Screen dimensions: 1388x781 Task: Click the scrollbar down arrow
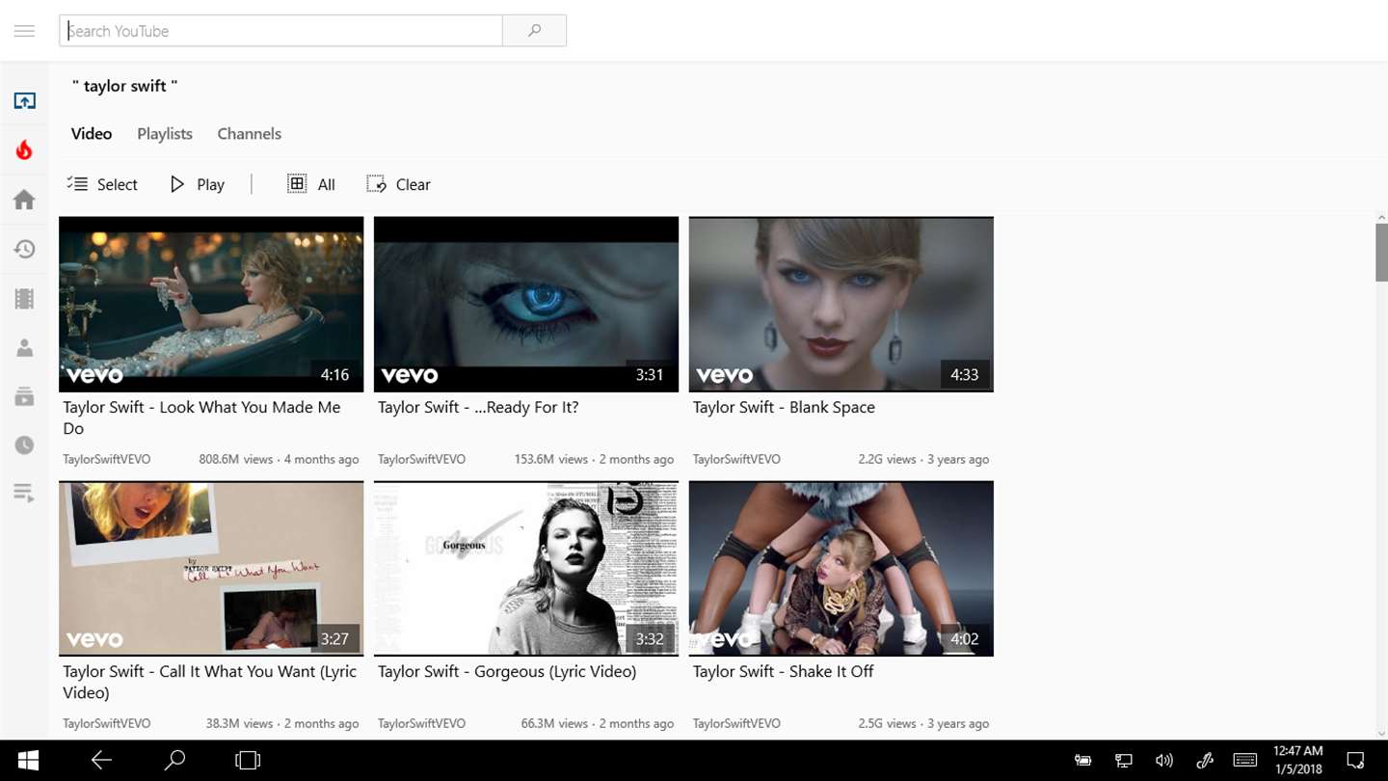tap(1381, 734)
